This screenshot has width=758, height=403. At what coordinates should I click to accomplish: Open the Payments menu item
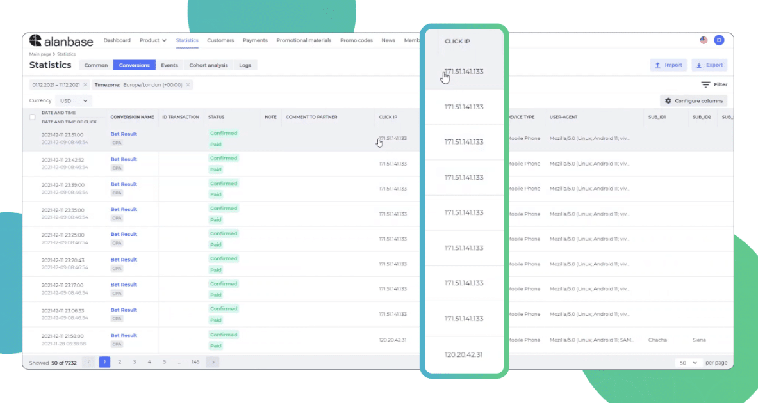(x=255, y=40)
